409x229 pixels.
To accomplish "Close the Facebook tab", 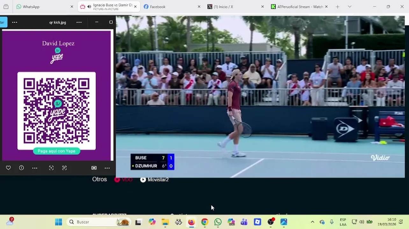I will (199, 7).
